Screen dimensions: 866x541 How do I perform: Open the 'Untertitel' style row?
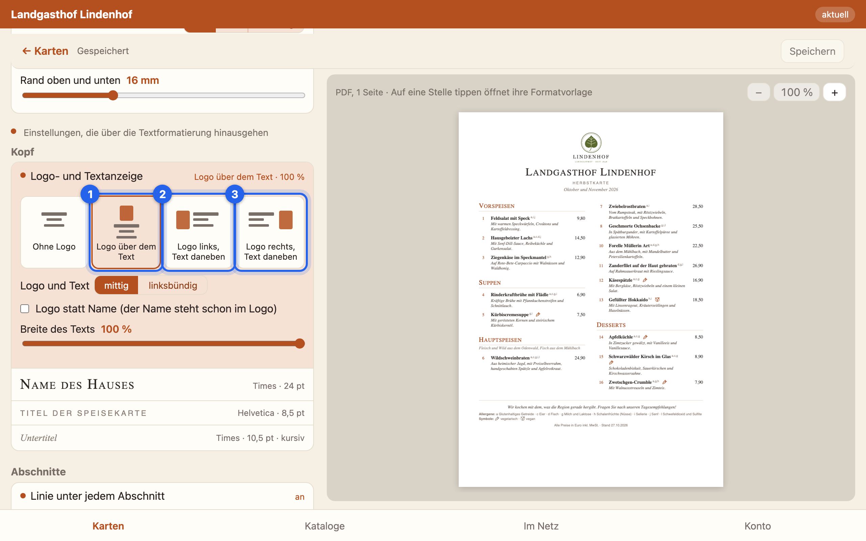click(x=162, y=438)
